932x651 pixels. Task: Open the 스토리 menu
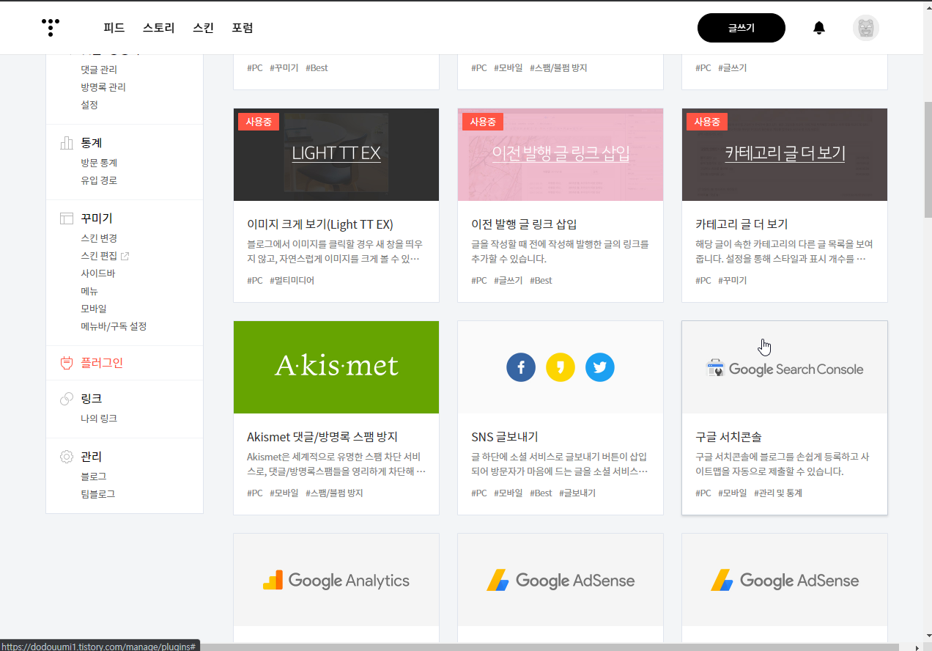pyautogui.click(x=159, y=28)
